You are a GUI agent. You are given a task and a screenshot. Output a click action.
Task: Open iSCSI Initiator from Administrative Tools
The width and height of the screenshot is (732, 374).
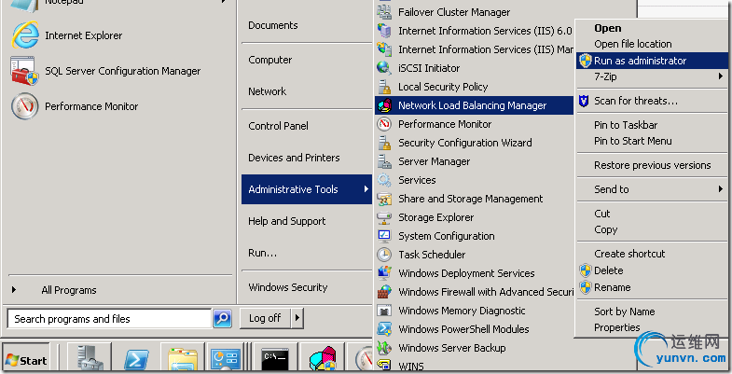click(x=429, y=68)
